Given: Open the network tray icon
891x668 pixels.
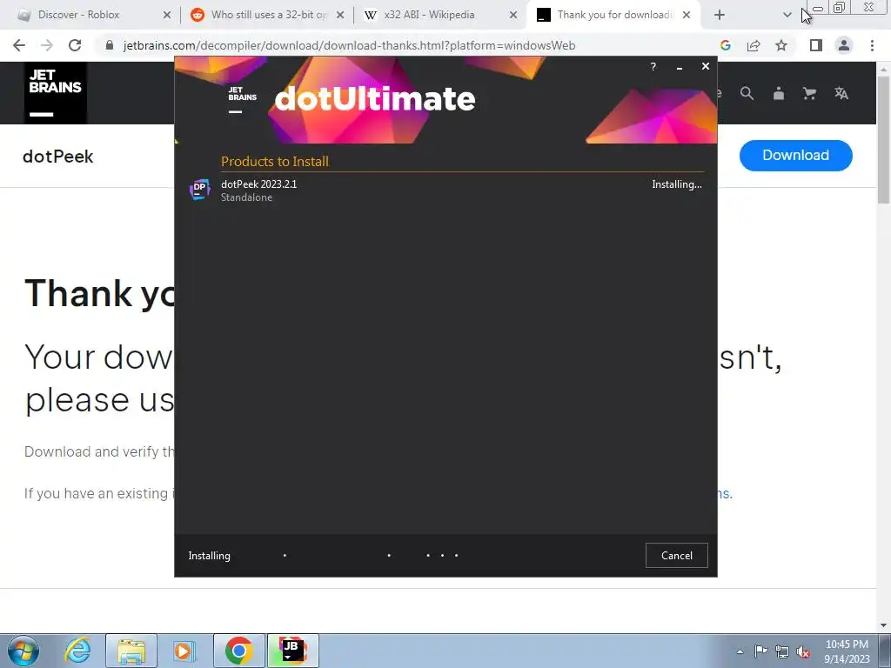Looking at the screenshot, I should [782, 651].
